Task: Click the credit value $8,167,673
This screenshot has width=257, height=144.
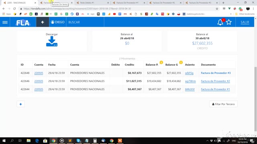Action: (135, 73)
